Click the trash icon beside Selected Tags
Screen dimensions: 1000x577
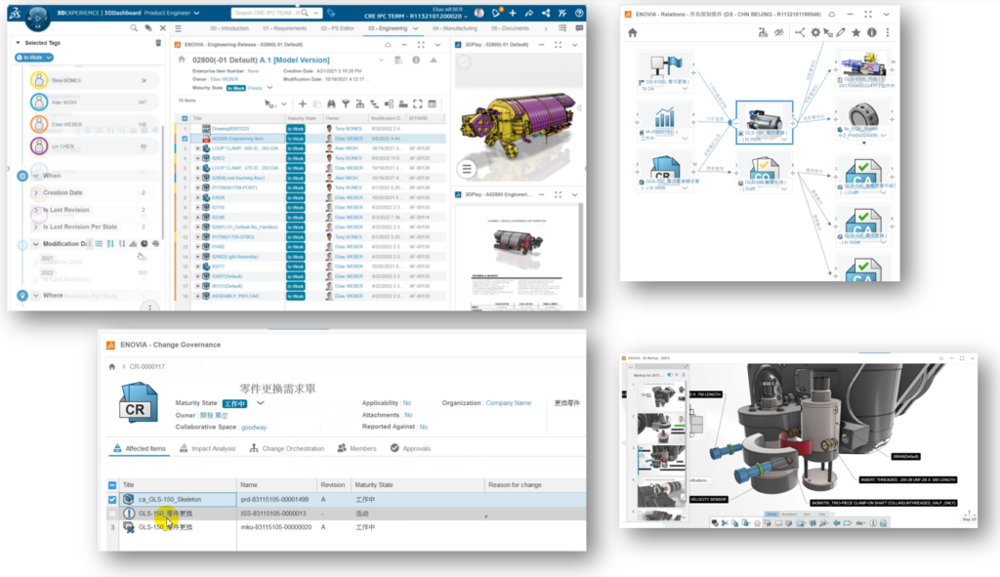(x=159, y=43)
